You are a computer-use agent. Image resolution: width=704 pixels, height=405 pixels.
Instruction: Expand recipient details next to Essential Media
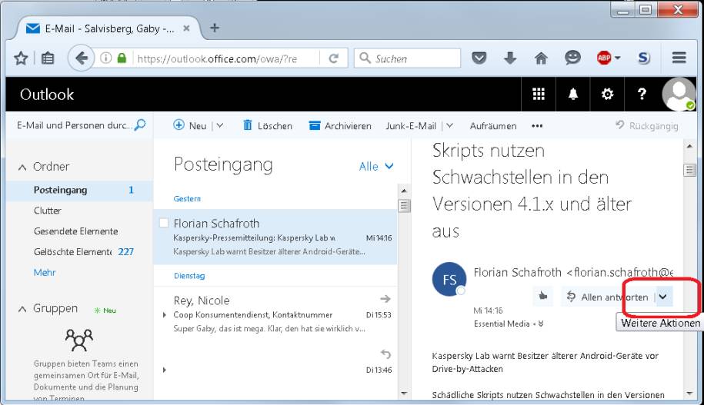(x=541, y=324)
